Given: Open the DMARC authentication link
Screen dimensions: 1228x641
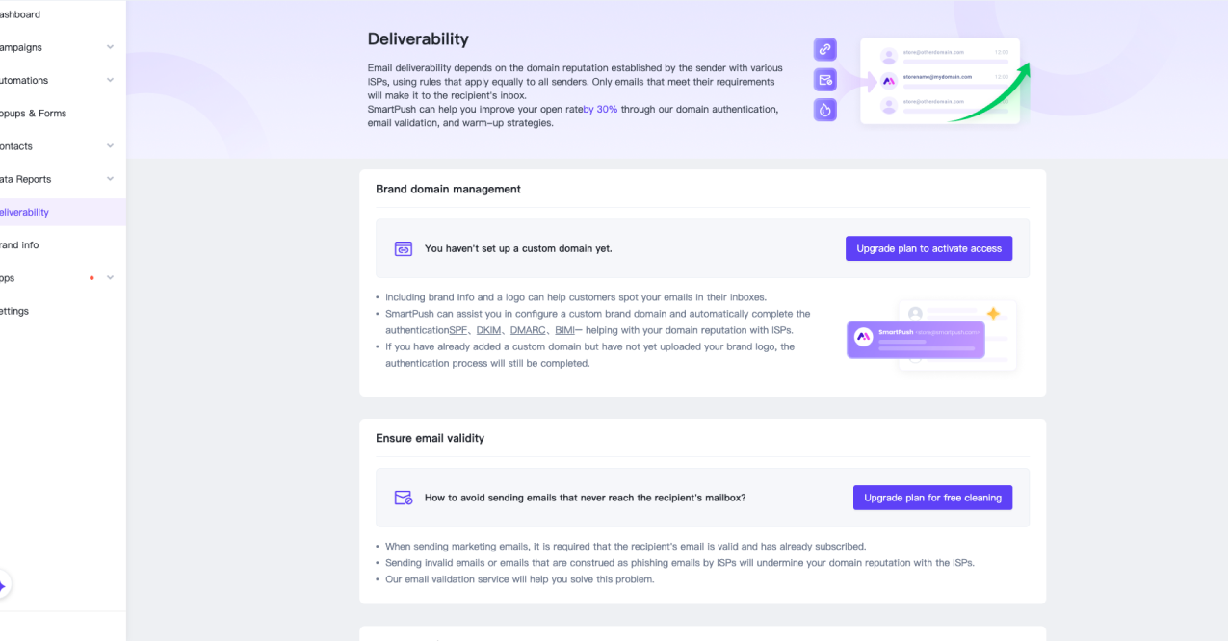Looking at the screenshot, I should pos(527,329).
